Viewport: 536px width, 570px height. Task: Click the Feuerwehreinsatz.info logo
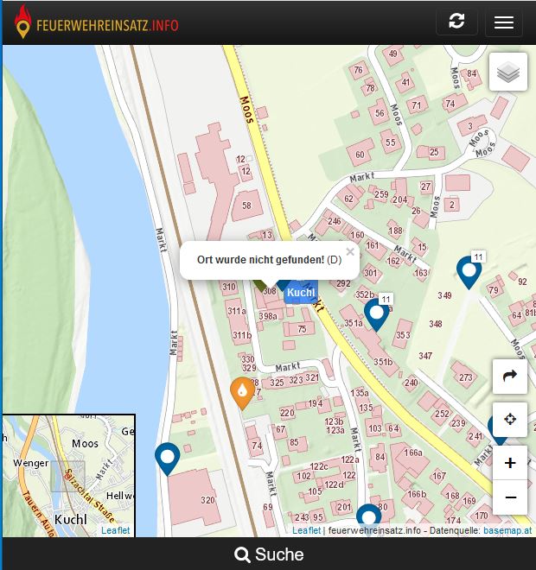point(96,23)
